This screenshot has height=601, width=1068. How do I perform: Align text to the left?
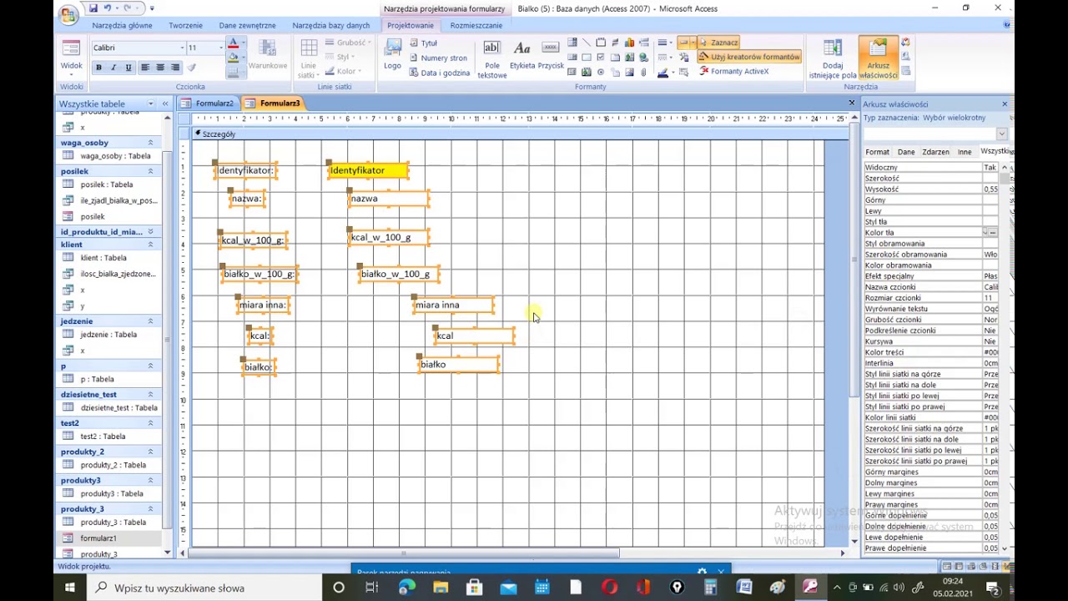145,68
